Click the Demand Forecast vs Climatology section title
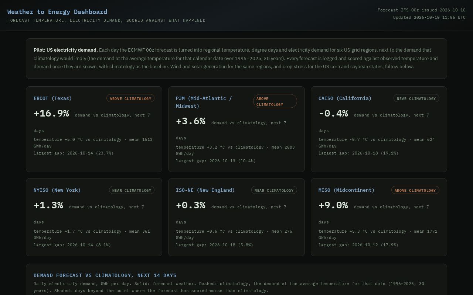 click(105, 275)
